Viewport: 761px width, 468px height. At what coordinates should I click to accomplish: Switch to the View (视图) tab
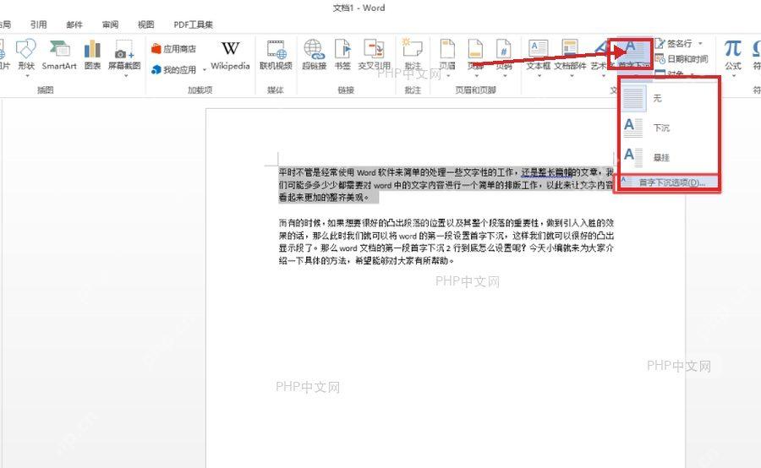click(145, 24)
